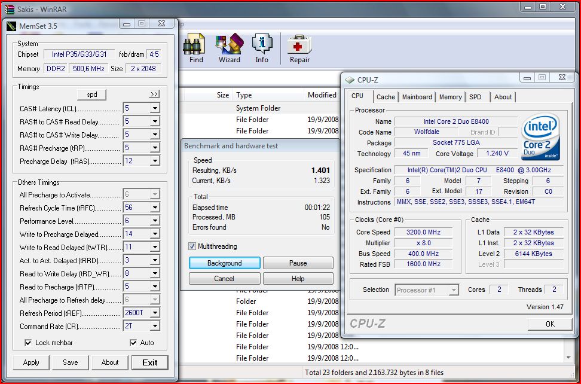581x384 pixels.
Task: Click OK in the CPU-Z window
Action: [551, 324]
